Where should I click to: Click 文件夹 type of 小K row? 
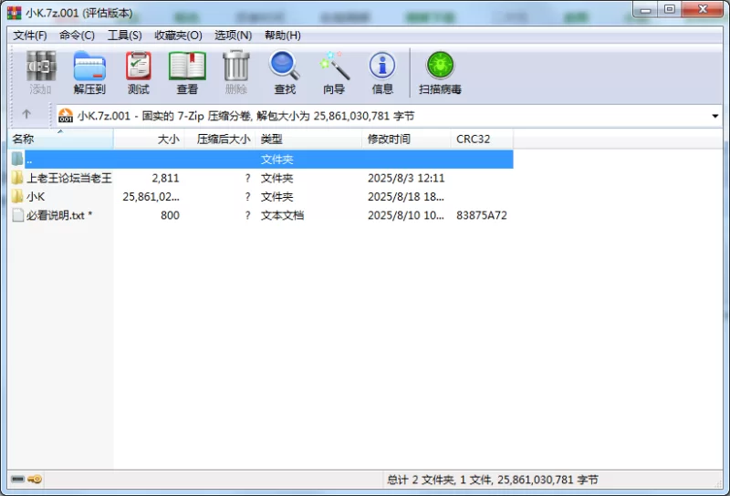pyautogui.click(x=277, y=196)
